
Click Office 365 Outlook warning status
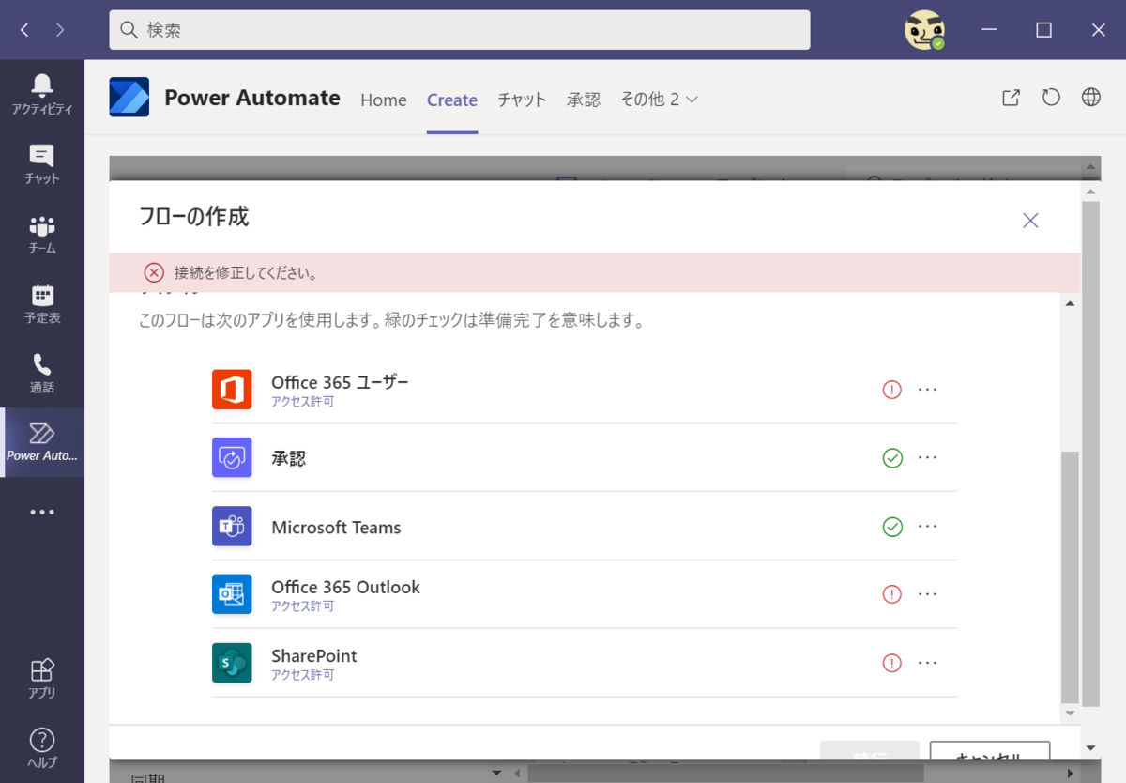[892, 594]
